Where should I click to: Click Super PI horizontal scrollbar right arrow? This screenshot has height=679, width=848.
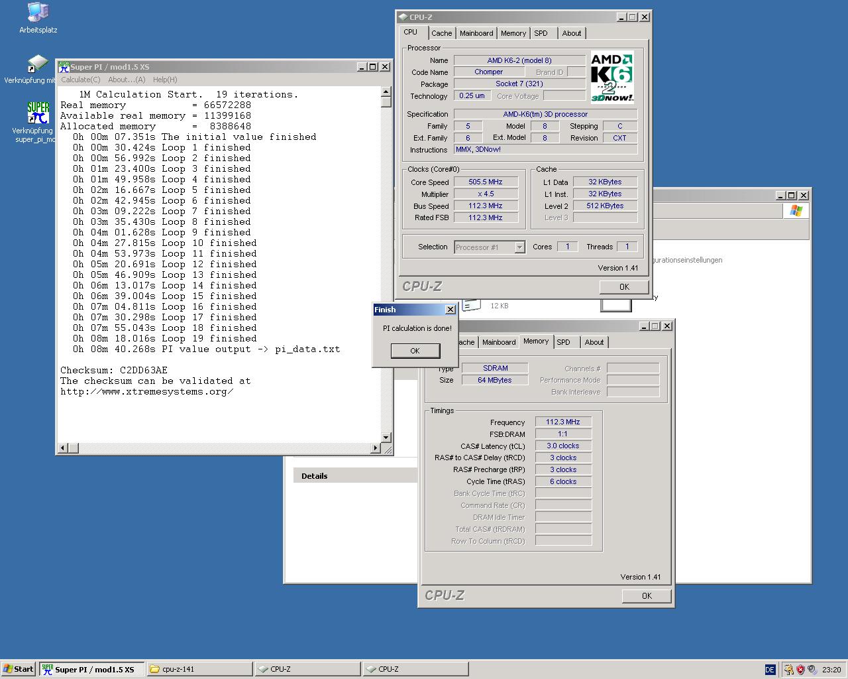pos(376,448)
